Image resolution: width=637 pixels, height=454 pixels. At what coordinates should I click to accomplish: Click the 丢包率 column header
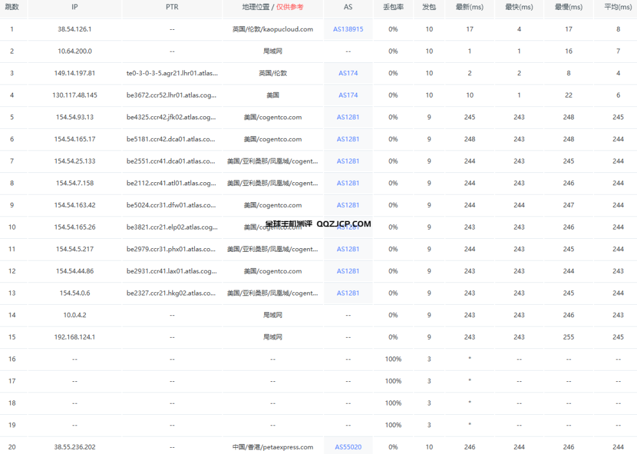(x=393, y=7)
